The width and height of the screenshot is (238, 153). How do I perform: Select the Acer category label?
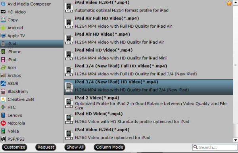tap(12, 67)
